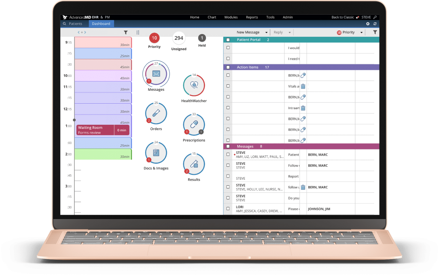Select the red 30min appointment at 9:15

(103, 42)
